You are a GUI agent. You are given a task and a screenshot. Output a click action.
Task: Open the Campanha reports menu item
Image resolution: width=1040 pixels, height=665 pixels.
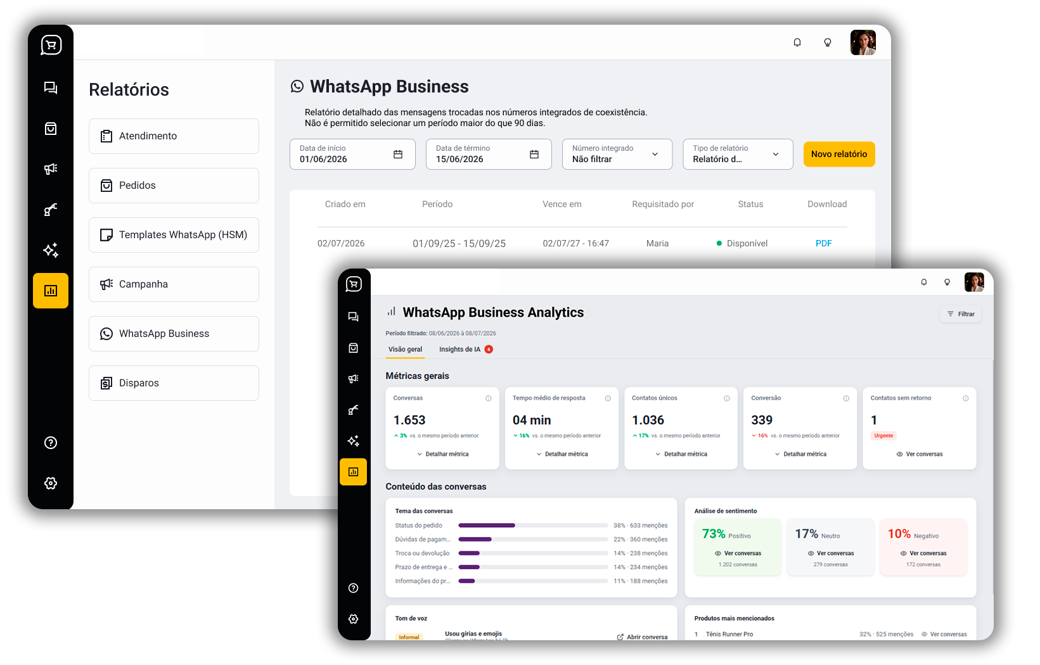[174, 284]
